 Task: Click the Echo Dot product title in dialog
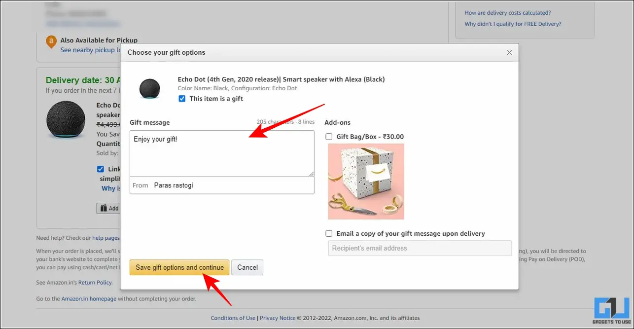(x=281, y=79)
